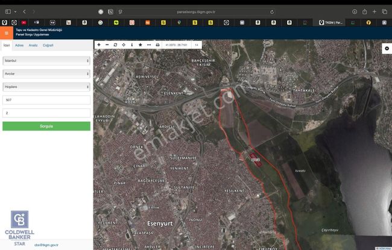
Task: Open the Avcılar district dropdown
Action: pyautogui.click(x=46, y=73)
